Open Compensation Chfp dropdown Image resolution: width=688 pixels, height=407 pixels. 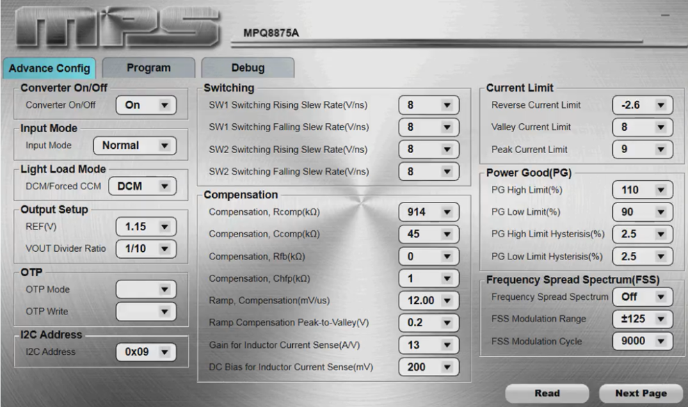(x=429, y=278)
